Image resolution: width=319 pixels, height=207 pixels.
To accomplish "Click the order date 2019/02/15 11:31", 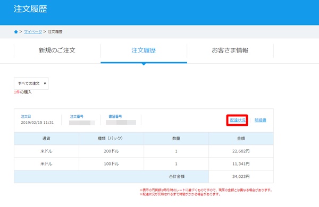I will coord(37,123).
